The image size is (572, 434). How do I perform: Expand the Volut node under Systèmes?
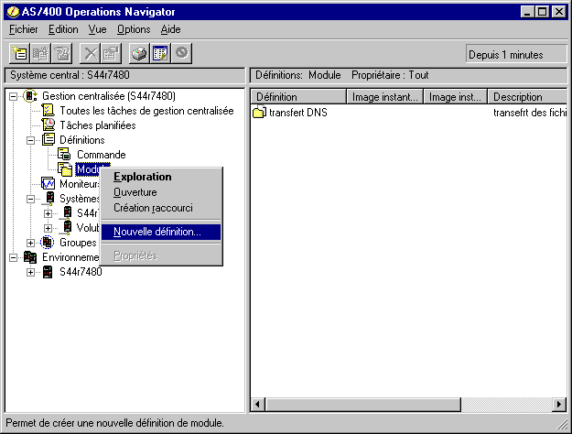click(x=48, y=228)
